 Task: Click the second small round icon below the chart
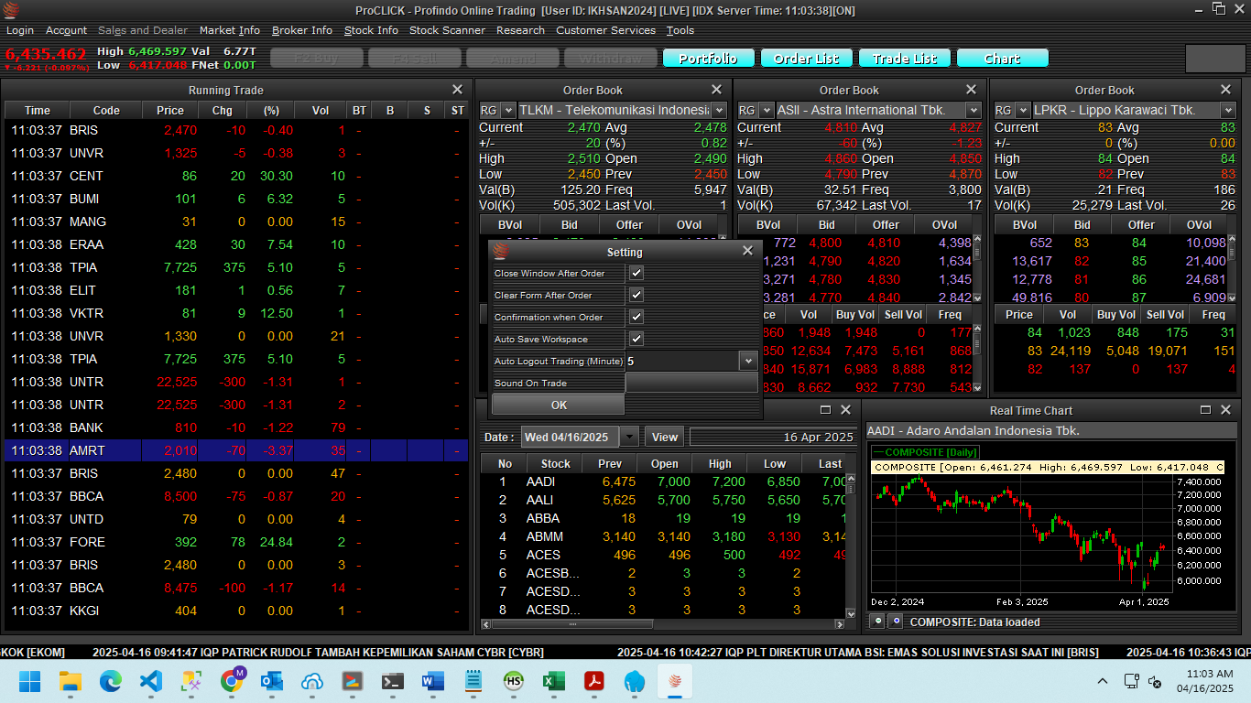tap(895, 621)
